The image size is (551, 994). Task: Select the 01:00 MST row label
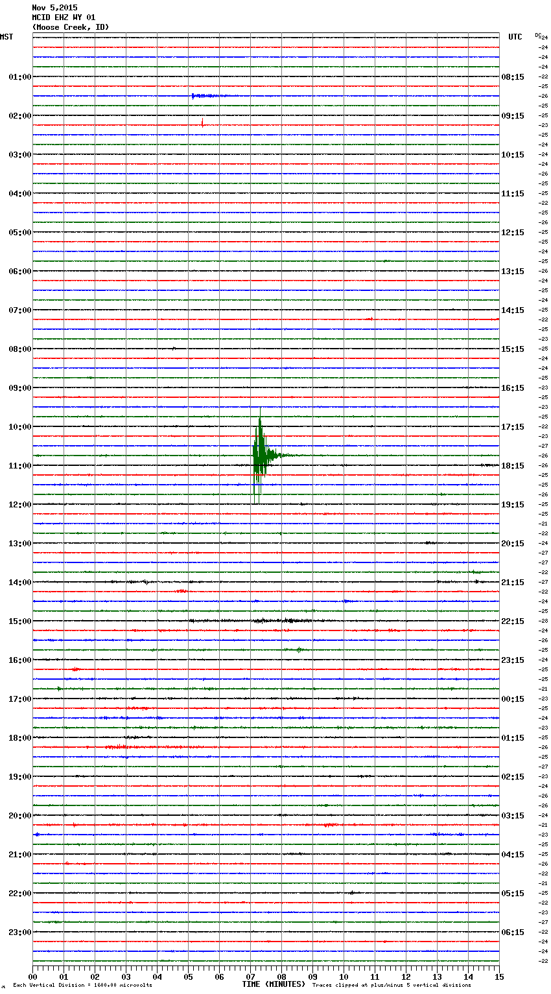pyautogui.click(x=20, y=76)
